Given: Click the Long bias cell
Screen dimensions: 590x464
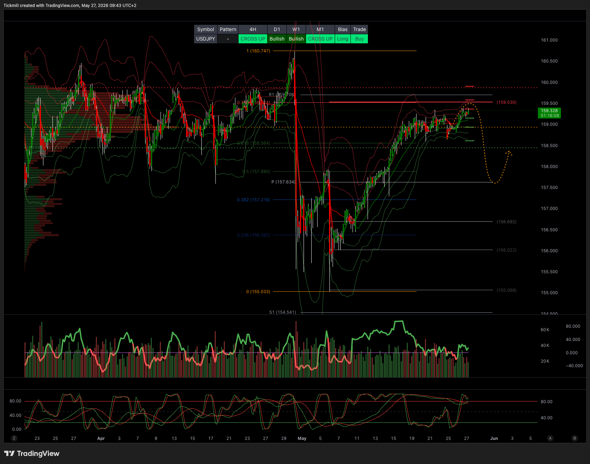Looking at the screenshot, I should point(343,39).
